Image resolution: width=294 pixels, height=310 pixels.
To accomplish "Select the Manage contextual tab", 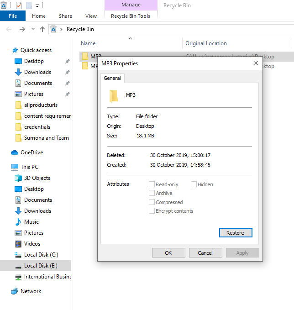I will pos(131,5).
